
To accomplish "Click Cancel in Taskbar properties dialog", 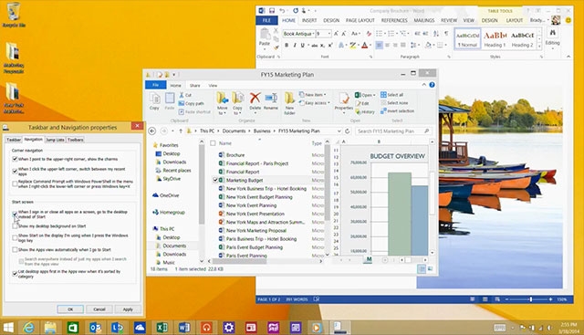I will pos(99,309).
